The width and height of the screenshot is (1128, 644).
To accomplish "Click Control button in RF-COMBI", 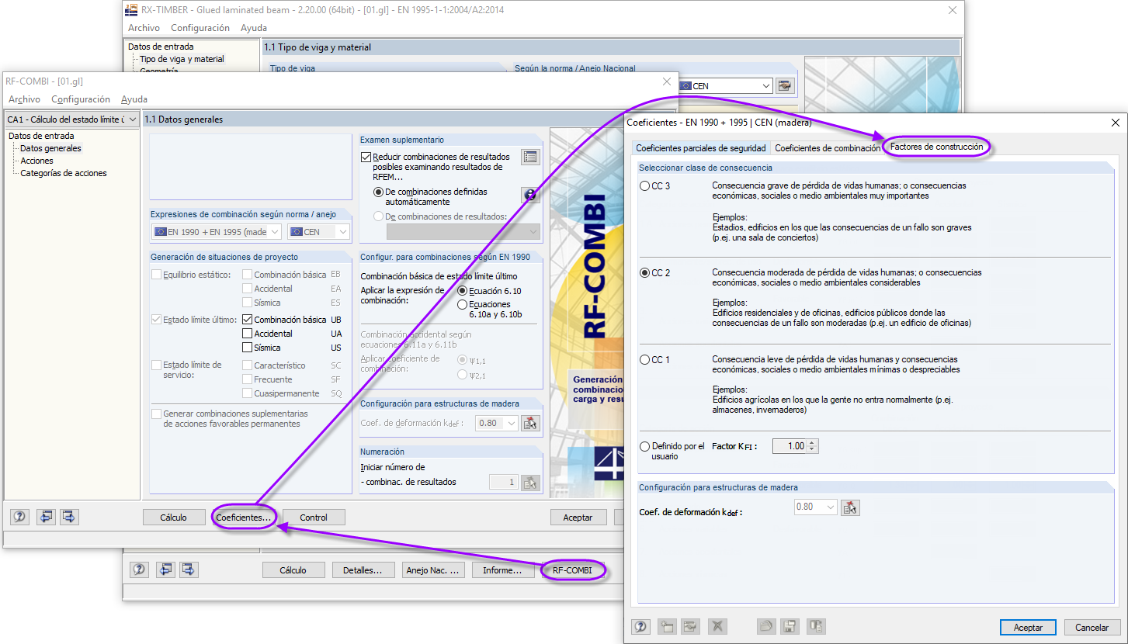I will coord(314,518).
